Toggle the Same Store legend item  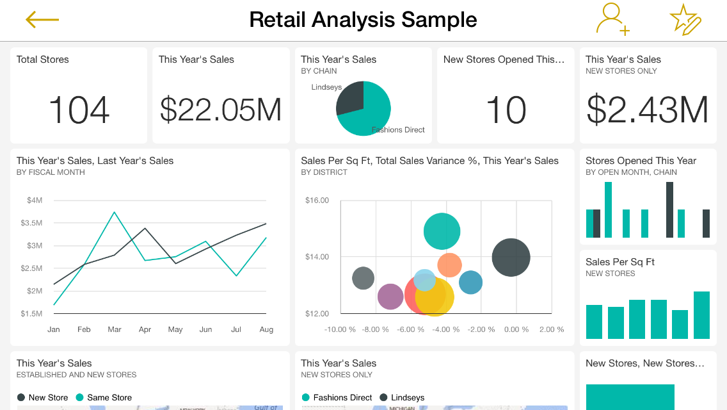[x=104, y=397]
